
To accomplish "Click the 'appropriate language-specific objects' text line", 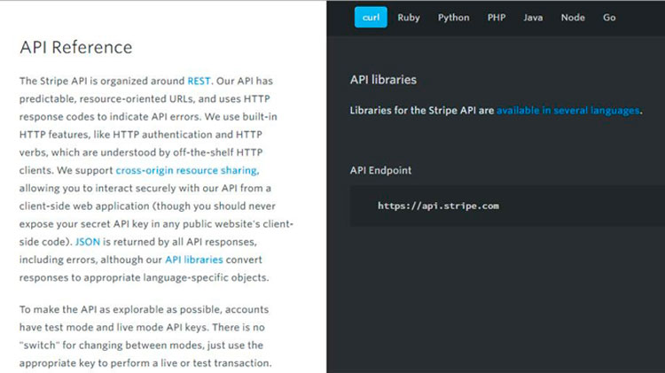I will pyautogui.click(x=144, y=277).
